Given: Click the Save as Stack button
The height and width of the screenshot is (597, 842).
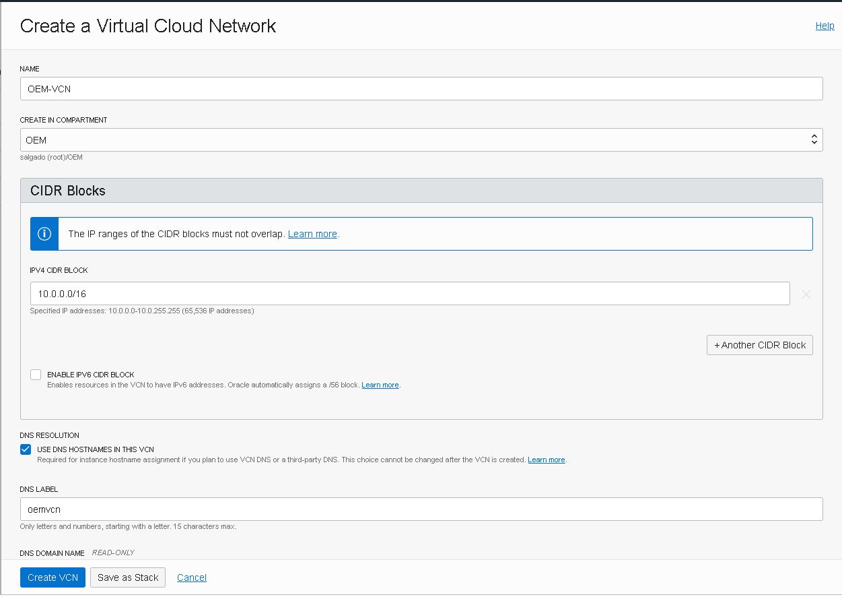Looking at the screenshot, I should 127,577.
